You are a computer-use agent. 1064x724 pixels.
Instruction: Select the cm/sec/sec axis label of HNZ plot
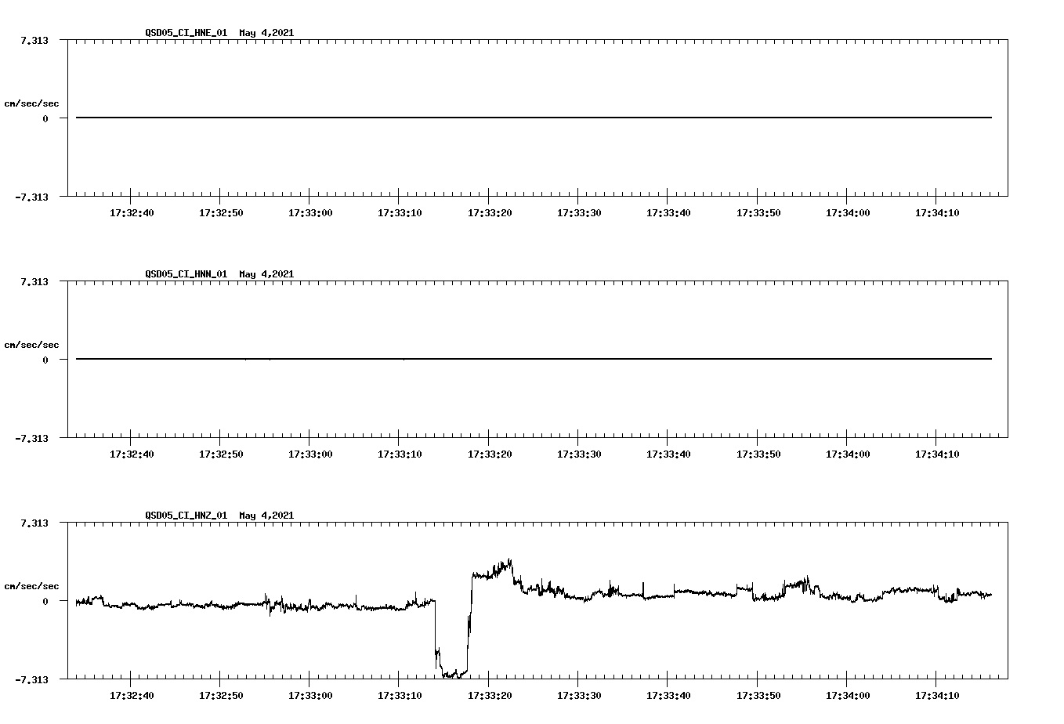tap(31, 585)
